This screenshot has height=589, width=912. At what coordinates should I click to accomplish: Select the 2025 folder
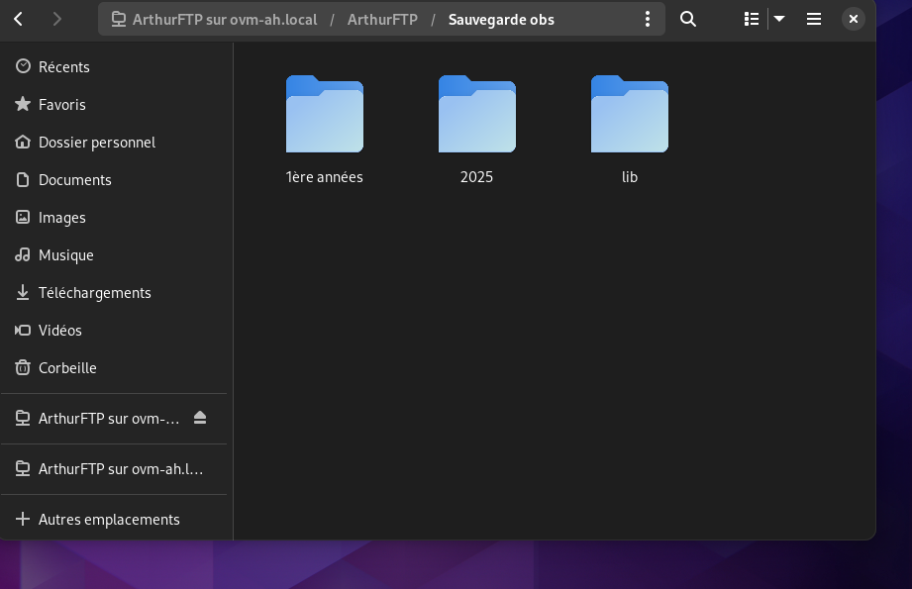477,129
